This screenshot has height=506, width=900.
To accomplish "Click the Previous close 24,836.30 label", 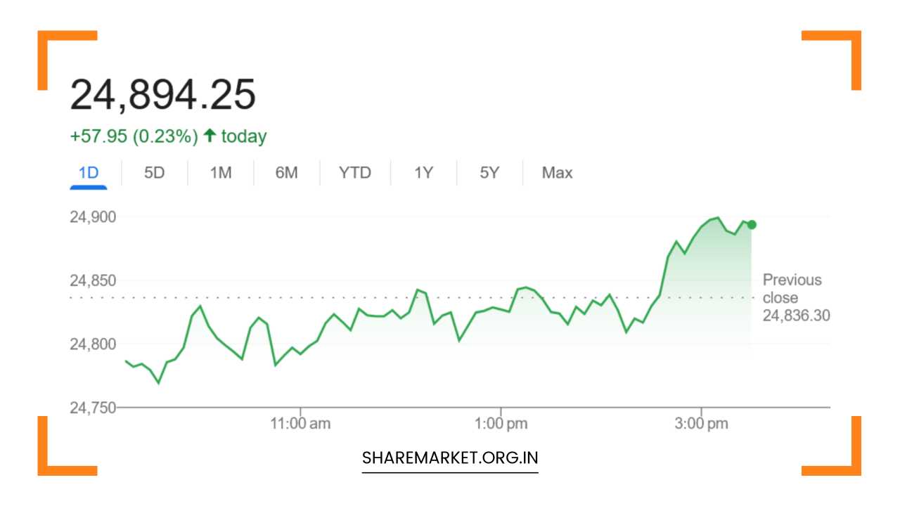I will click(794, 297).
